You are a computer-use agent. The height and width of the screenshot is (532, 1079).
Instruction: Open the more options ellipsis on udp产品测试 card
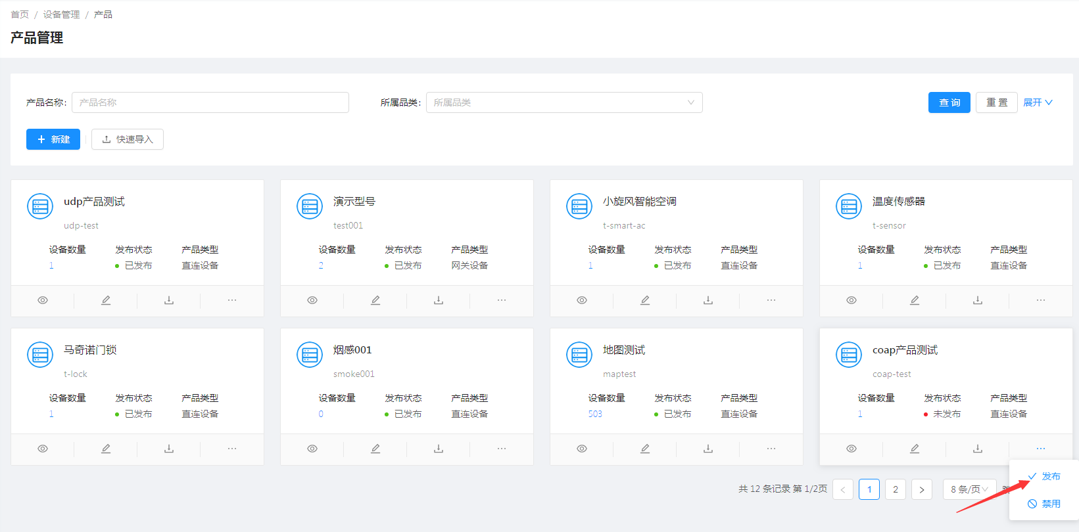(x=232, y=300)
